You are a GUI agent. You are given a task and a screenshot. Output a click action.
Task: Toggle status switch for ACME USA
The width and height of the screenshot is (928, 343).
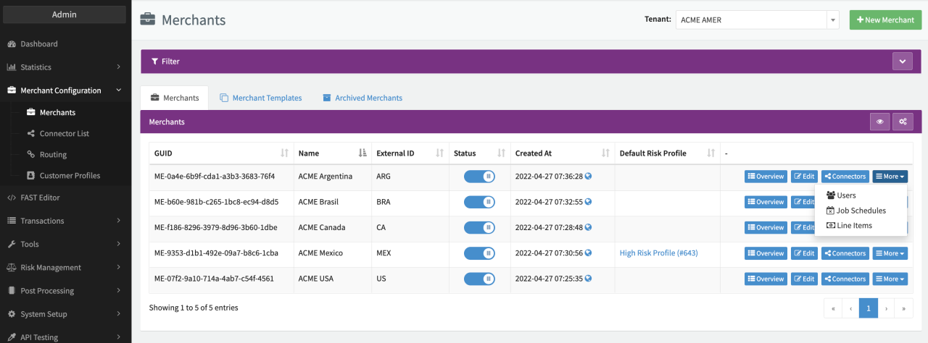[479, 279]
